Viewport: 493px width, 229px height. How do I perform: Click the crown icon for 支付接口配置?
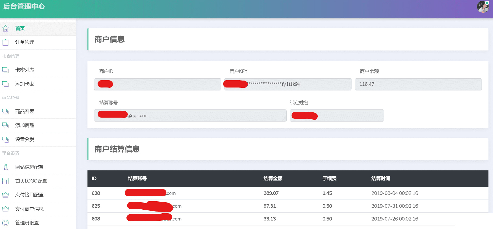5,195
